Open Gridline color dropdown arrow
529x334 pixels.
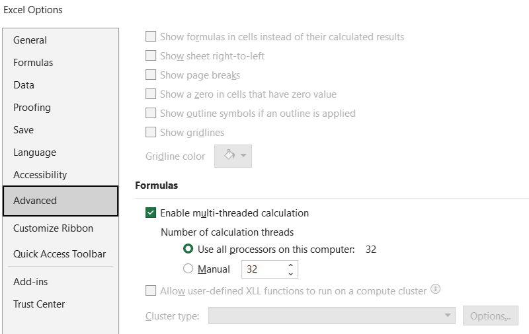pos(244,156)
